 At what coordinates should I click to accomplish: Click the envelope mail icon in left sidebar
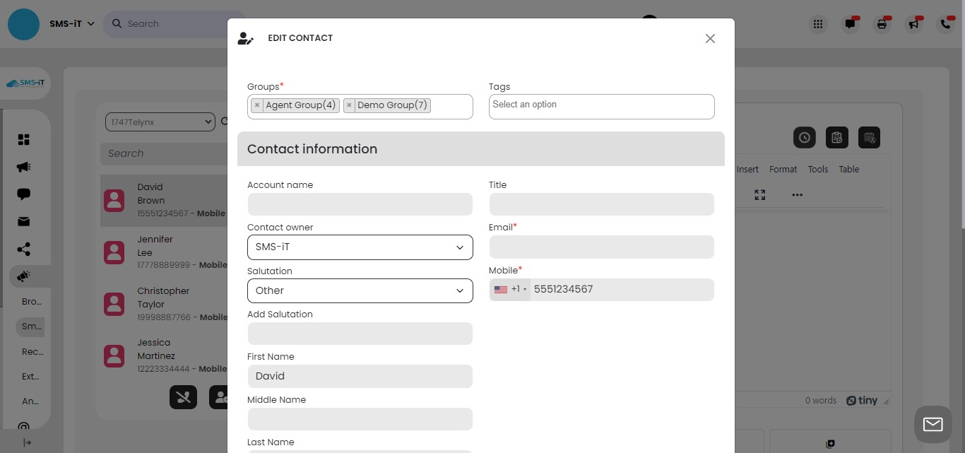click(x=23, y=221)
